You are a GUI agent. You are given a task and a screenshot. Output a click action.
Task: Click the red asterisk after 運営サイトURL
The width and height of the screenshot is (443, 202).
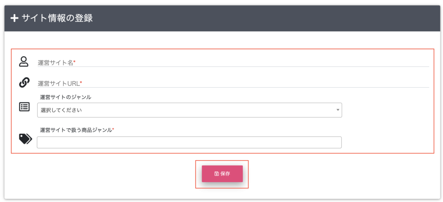[x=81, y=82]
